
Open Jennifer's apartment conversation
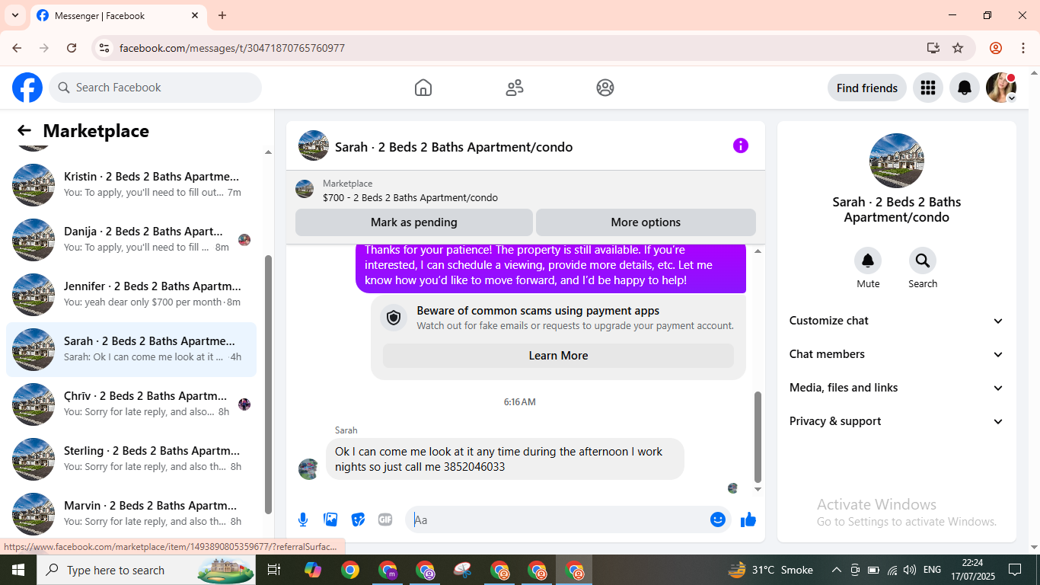coord(131,294)
